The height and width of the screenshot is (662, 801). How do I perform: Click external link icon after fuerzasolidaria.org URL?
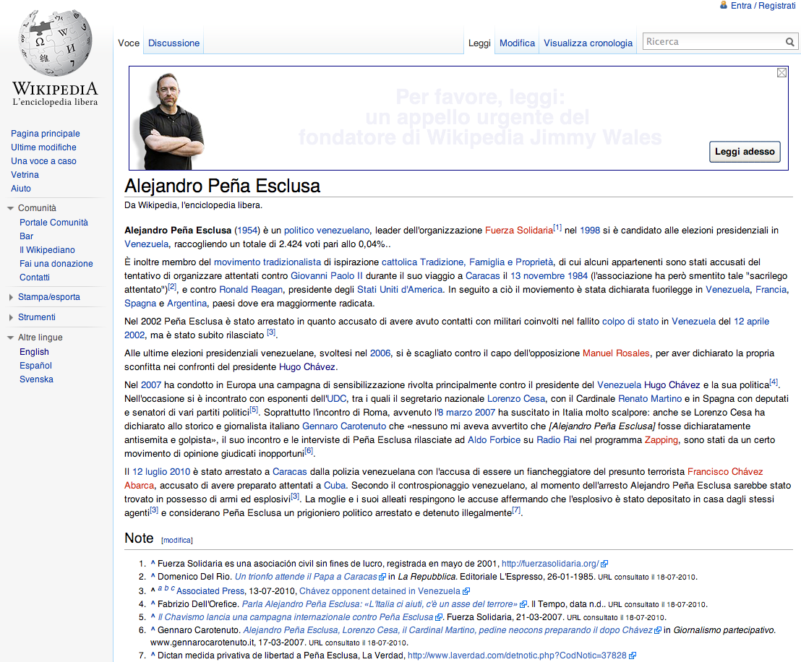(x=604, y=564)
